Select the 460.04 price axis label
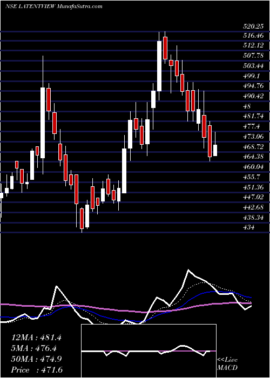This screenshot has width=270, height=378. click(254, 166)
